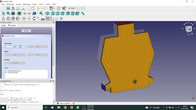The width and height of the screenshot is (196, 110).
Task: Click the New document icon
Action: pos(3,8)
